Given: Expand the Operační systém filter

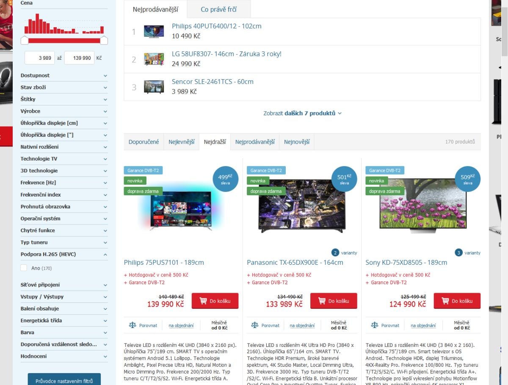Looking at the screenshot, I should click(64, 219).
